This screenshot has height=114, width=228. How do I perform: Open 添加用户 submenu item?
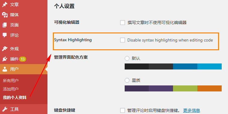[11, 89]
